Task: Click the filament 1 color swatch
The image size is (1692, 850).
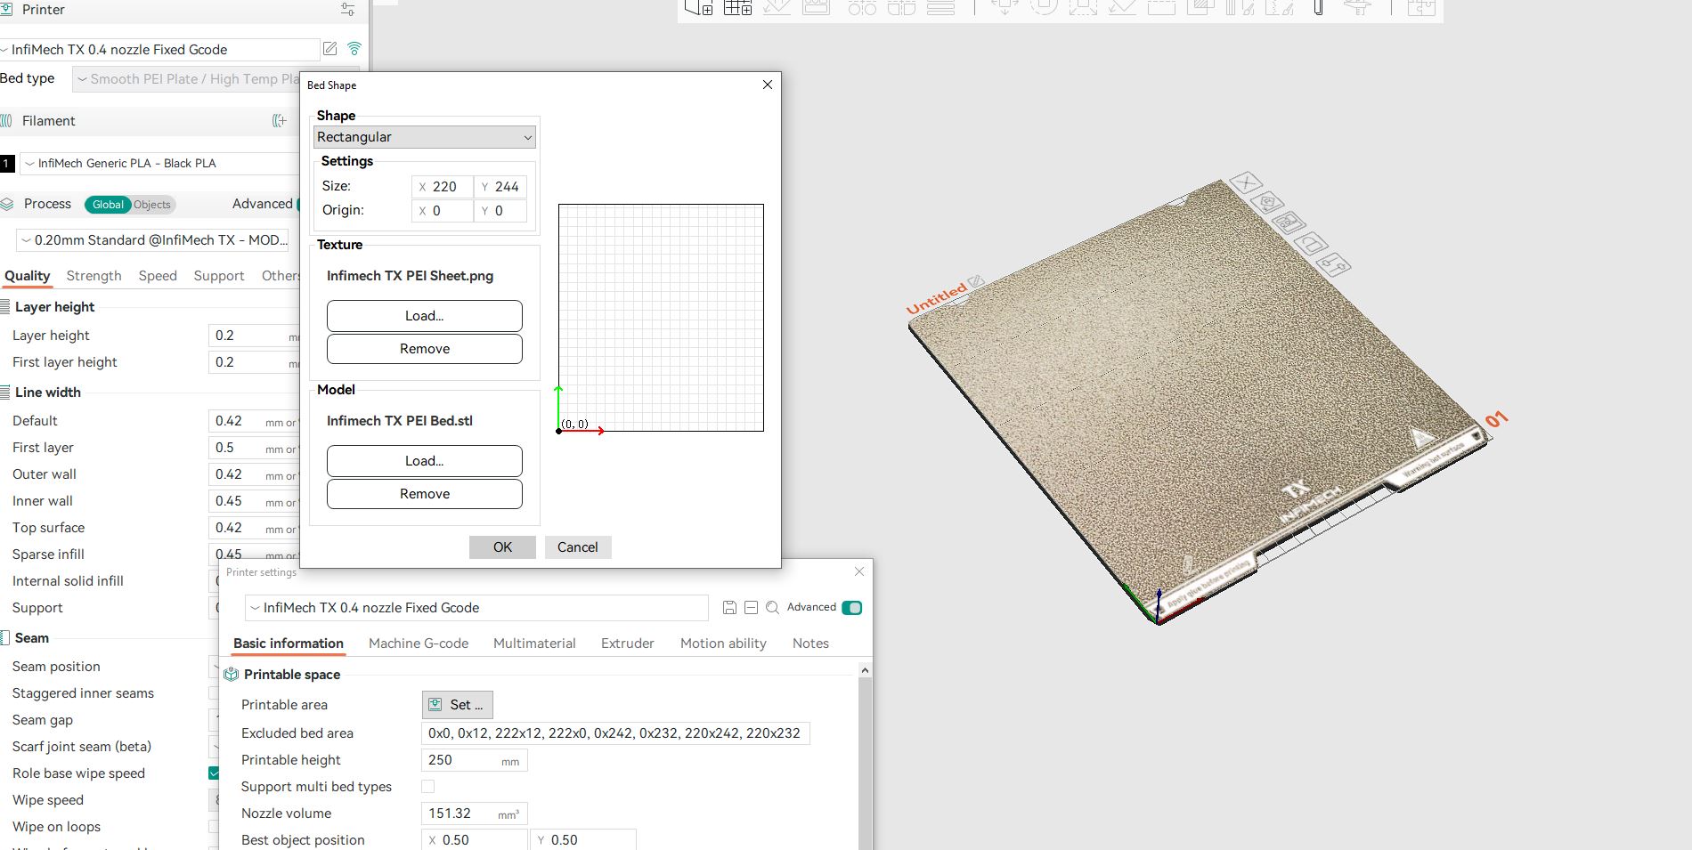Action: [x=7, y=164]
